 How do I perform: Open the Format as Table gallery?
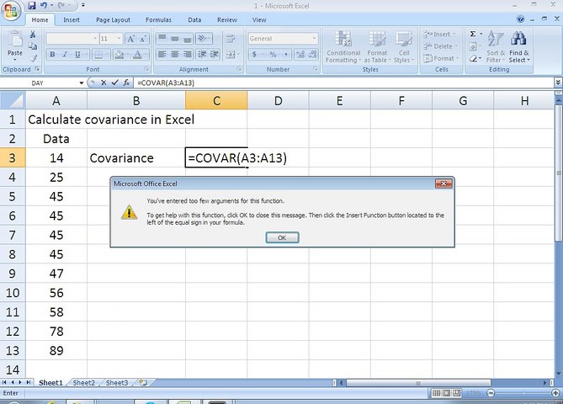coord(377,47)
